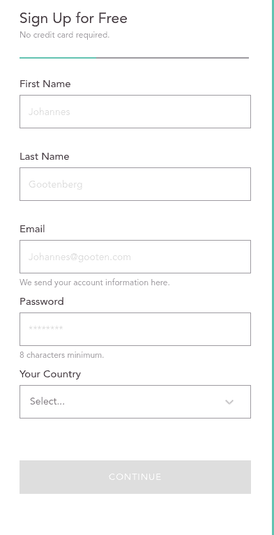The image size is (274, 535).
Task: Click the teal vertical bar at right edge
Action: pos(273,268)
